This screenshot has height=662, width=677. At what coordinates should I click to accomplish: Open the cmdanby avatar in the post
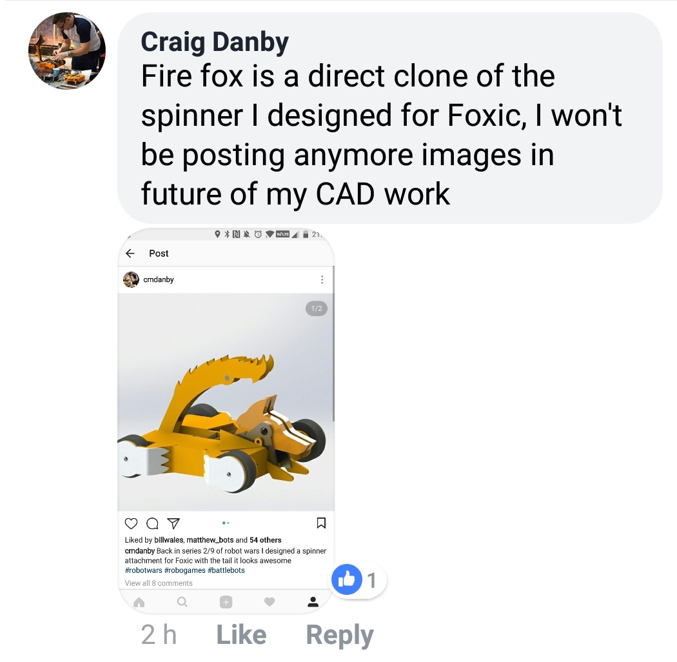[132, 279]
